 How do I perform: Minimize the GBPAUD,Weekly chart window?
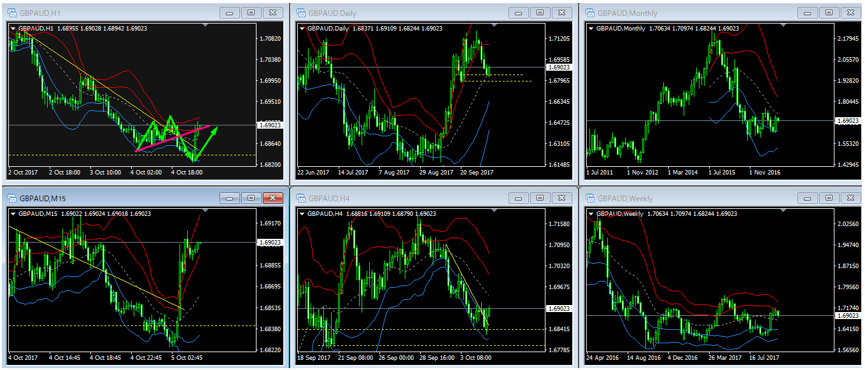(x=807, y=198)
